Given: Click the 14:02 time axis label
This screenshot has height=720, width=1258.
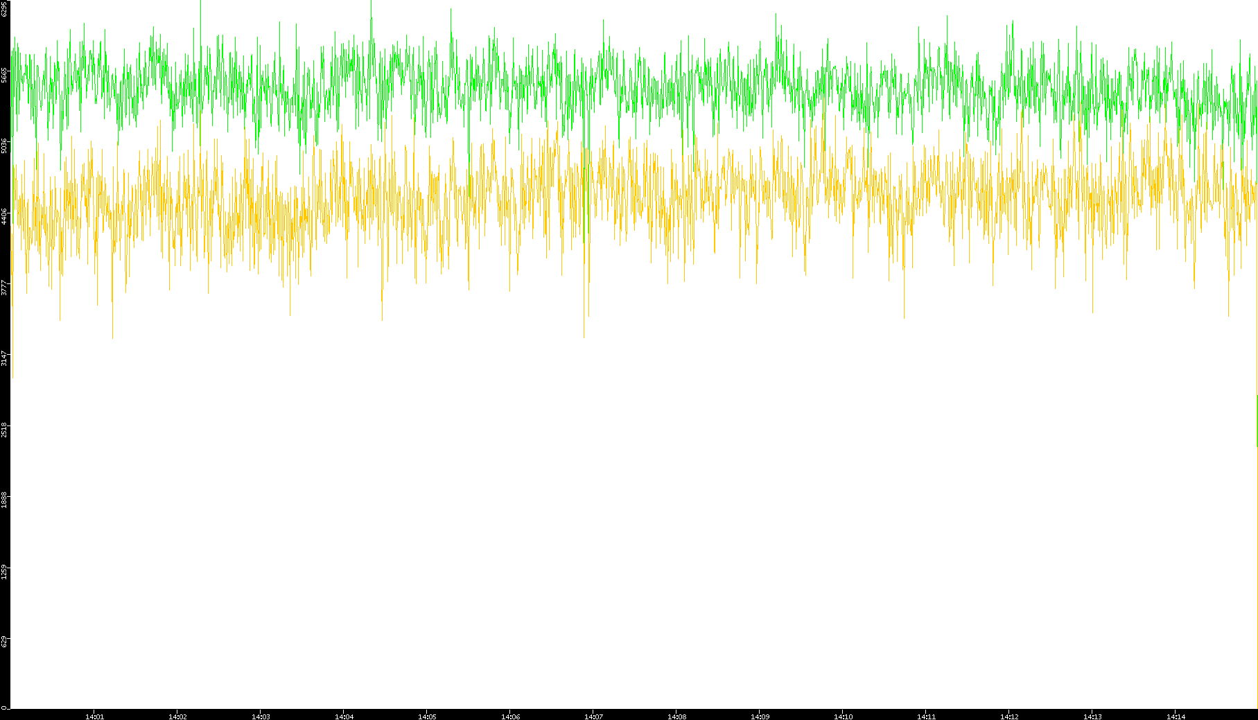Looking at the screenshot, I should coord(177,717).
